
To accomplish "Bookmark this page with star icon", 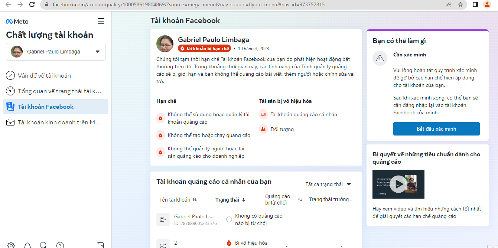I will (460, 4).
